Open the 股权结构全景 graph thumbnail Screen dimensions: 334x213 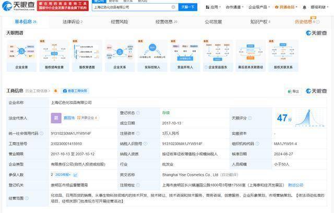[54, 55]
